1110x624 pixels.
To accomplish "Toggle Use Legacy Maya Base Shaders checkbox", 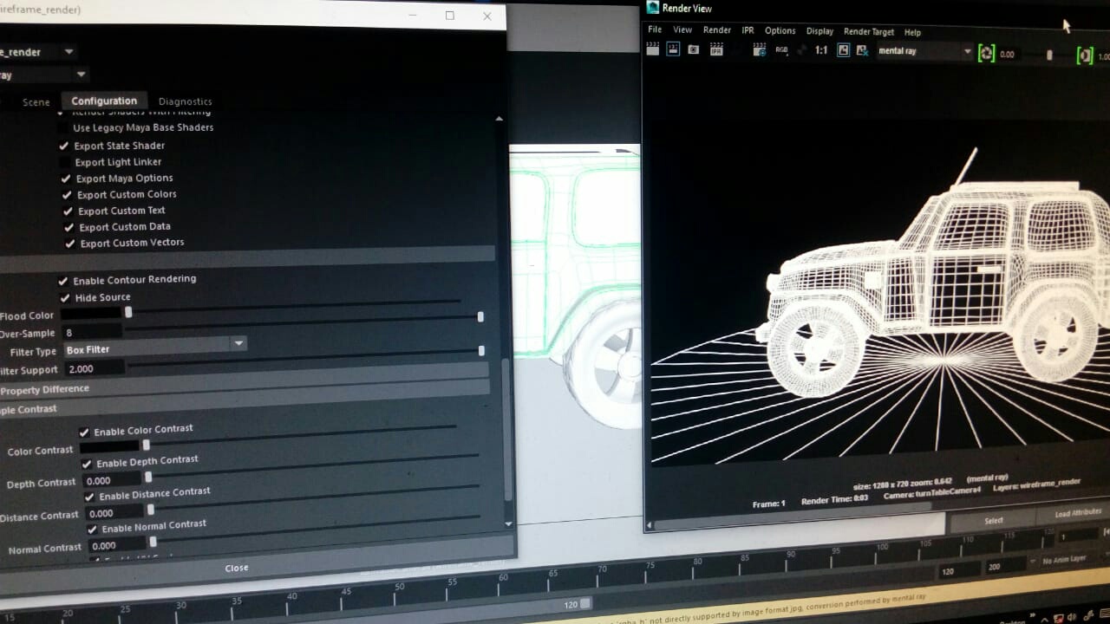I will 65,128.
